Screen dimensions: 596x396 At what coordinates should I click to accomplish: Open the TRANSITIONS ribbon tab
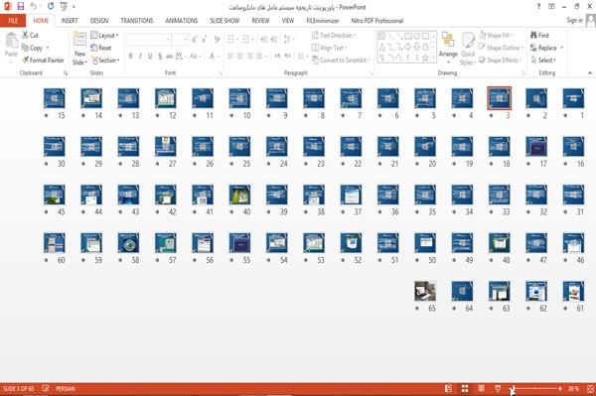click(137, 21)
